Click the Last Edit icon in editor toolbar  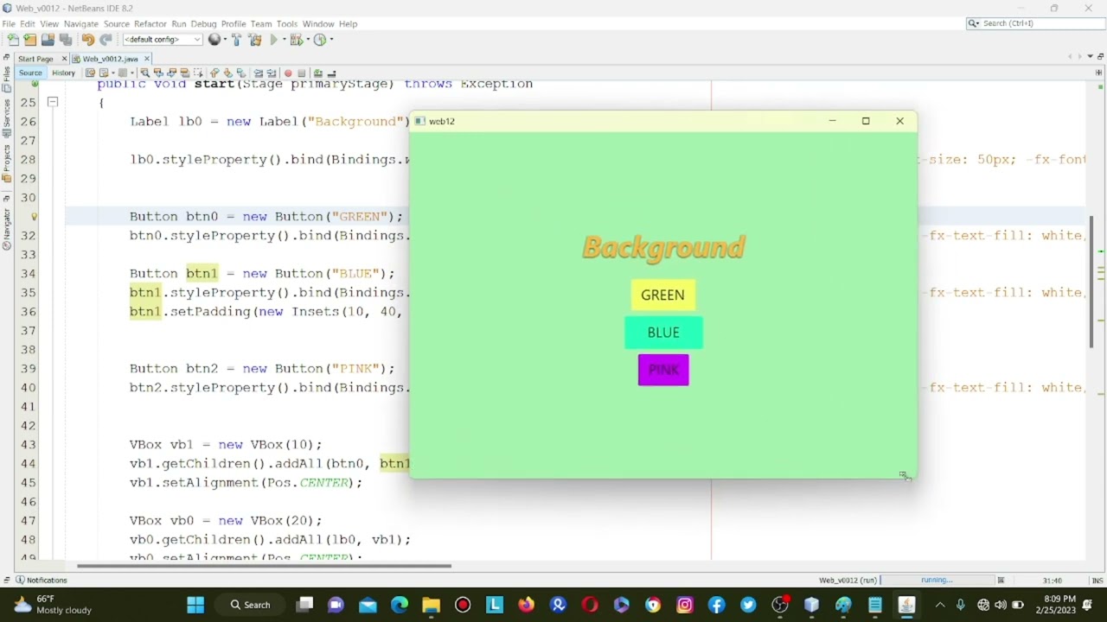click(91, 73)
